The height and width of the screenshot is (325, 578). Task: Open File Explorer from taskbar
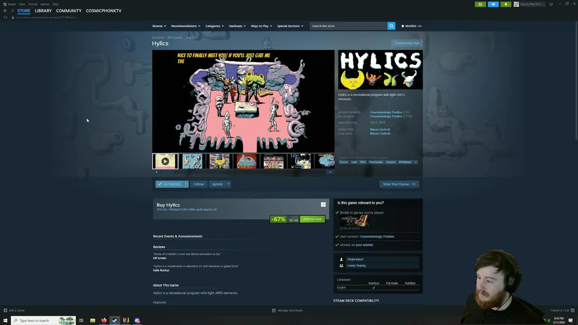click(93, 320)
